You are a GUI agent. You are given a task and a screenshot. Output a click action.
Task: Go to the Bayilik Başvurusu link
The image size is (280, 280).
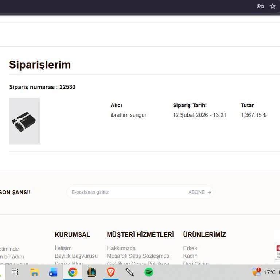tap(76, 256)
